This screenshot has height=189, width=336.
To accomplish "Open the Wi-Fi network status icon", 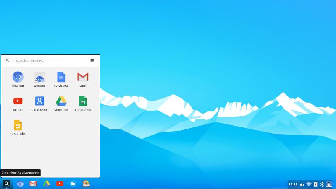I will tap(309, 184).
